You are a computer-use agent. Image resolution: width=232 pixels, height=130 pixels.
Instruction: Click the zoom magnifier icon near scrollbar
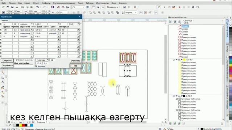point(166,122)
